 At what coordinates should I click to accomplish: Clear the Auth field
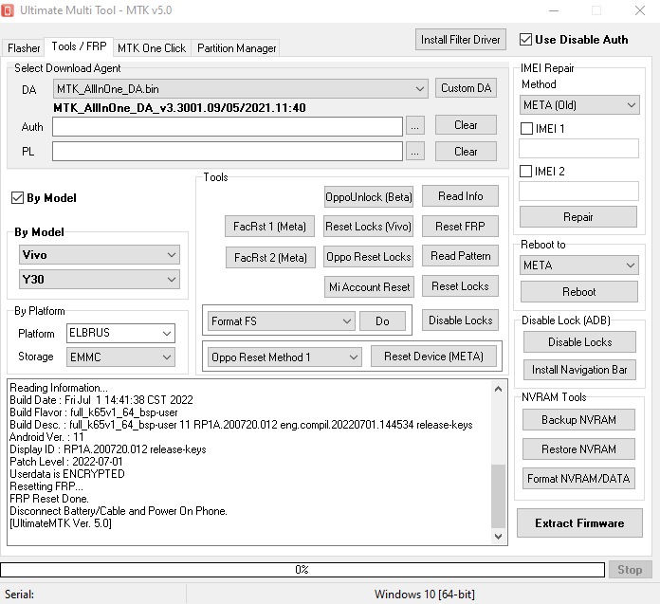coord(466,125)
